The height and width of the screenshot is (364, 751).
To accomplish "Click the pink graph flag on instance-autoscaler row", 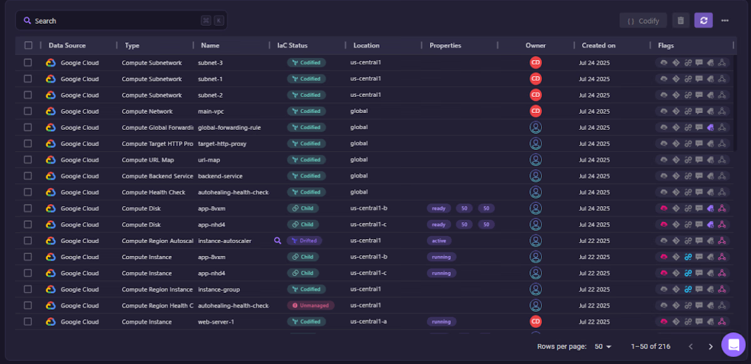I will (722, 240).
